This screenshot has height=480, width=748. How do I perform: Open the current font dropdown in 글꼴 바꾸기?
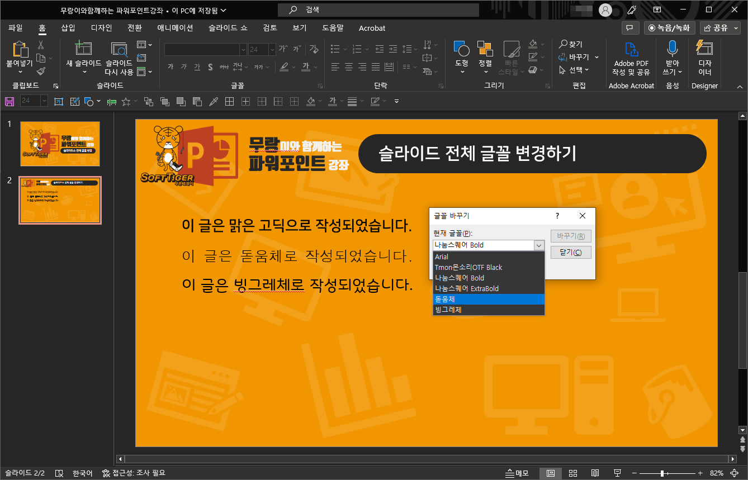pyautogui.click(x=538, y=245)
